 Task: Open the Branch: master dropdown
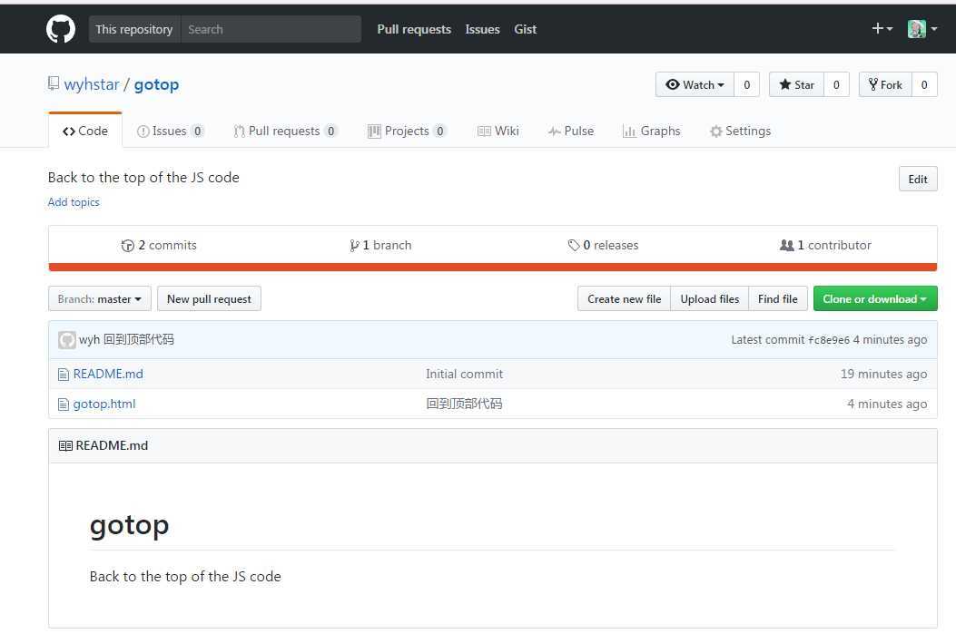click(99, 299)
